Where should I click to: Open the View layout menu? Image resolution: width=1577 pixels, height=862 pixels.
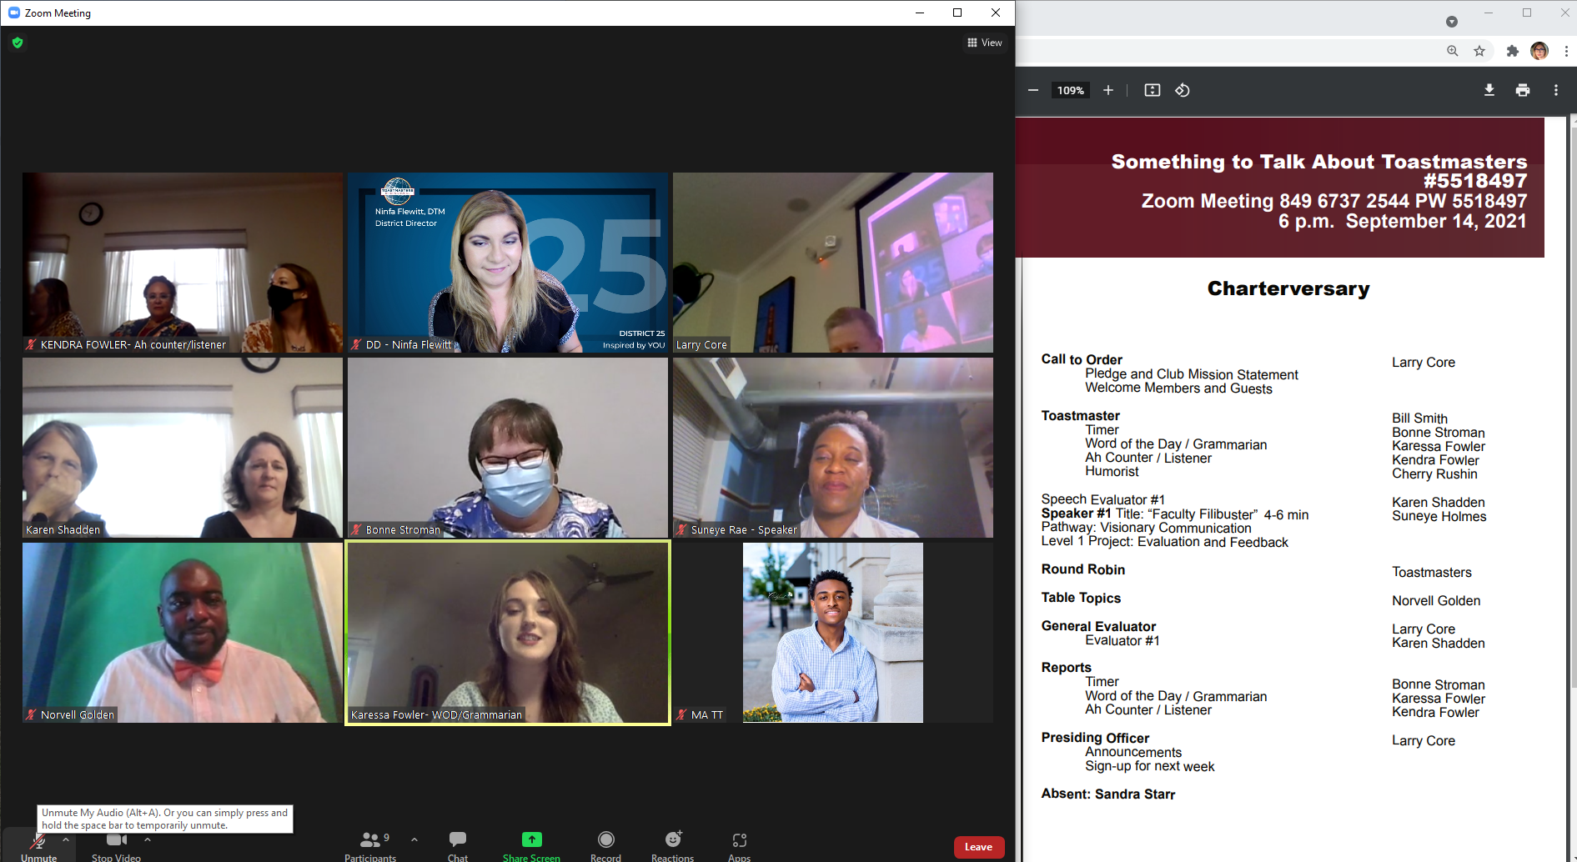(984, 43)
